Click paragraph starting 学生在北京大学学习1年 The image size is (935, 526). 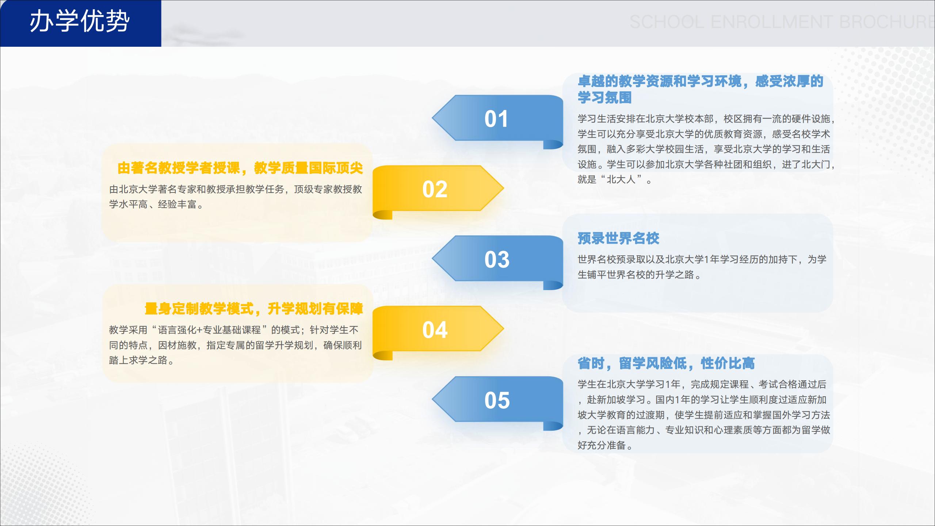[x=704, y=415]
